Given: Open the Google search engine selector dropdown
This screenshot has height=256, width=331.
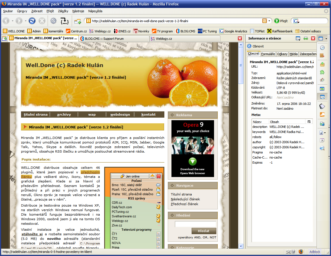Looking at the screenshot, I should coord(297,21).
